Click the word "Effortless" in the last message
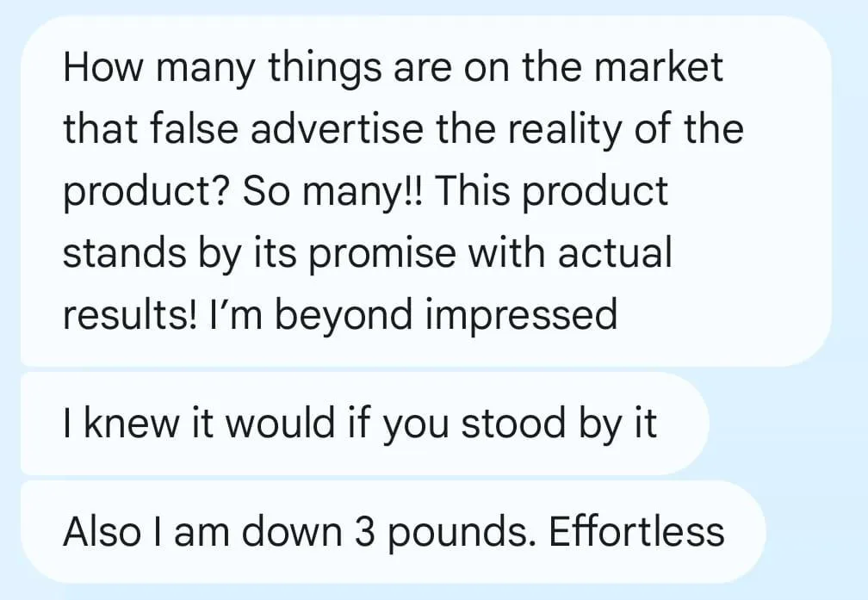Screen dimensions: 868x600 coord(635,532)
